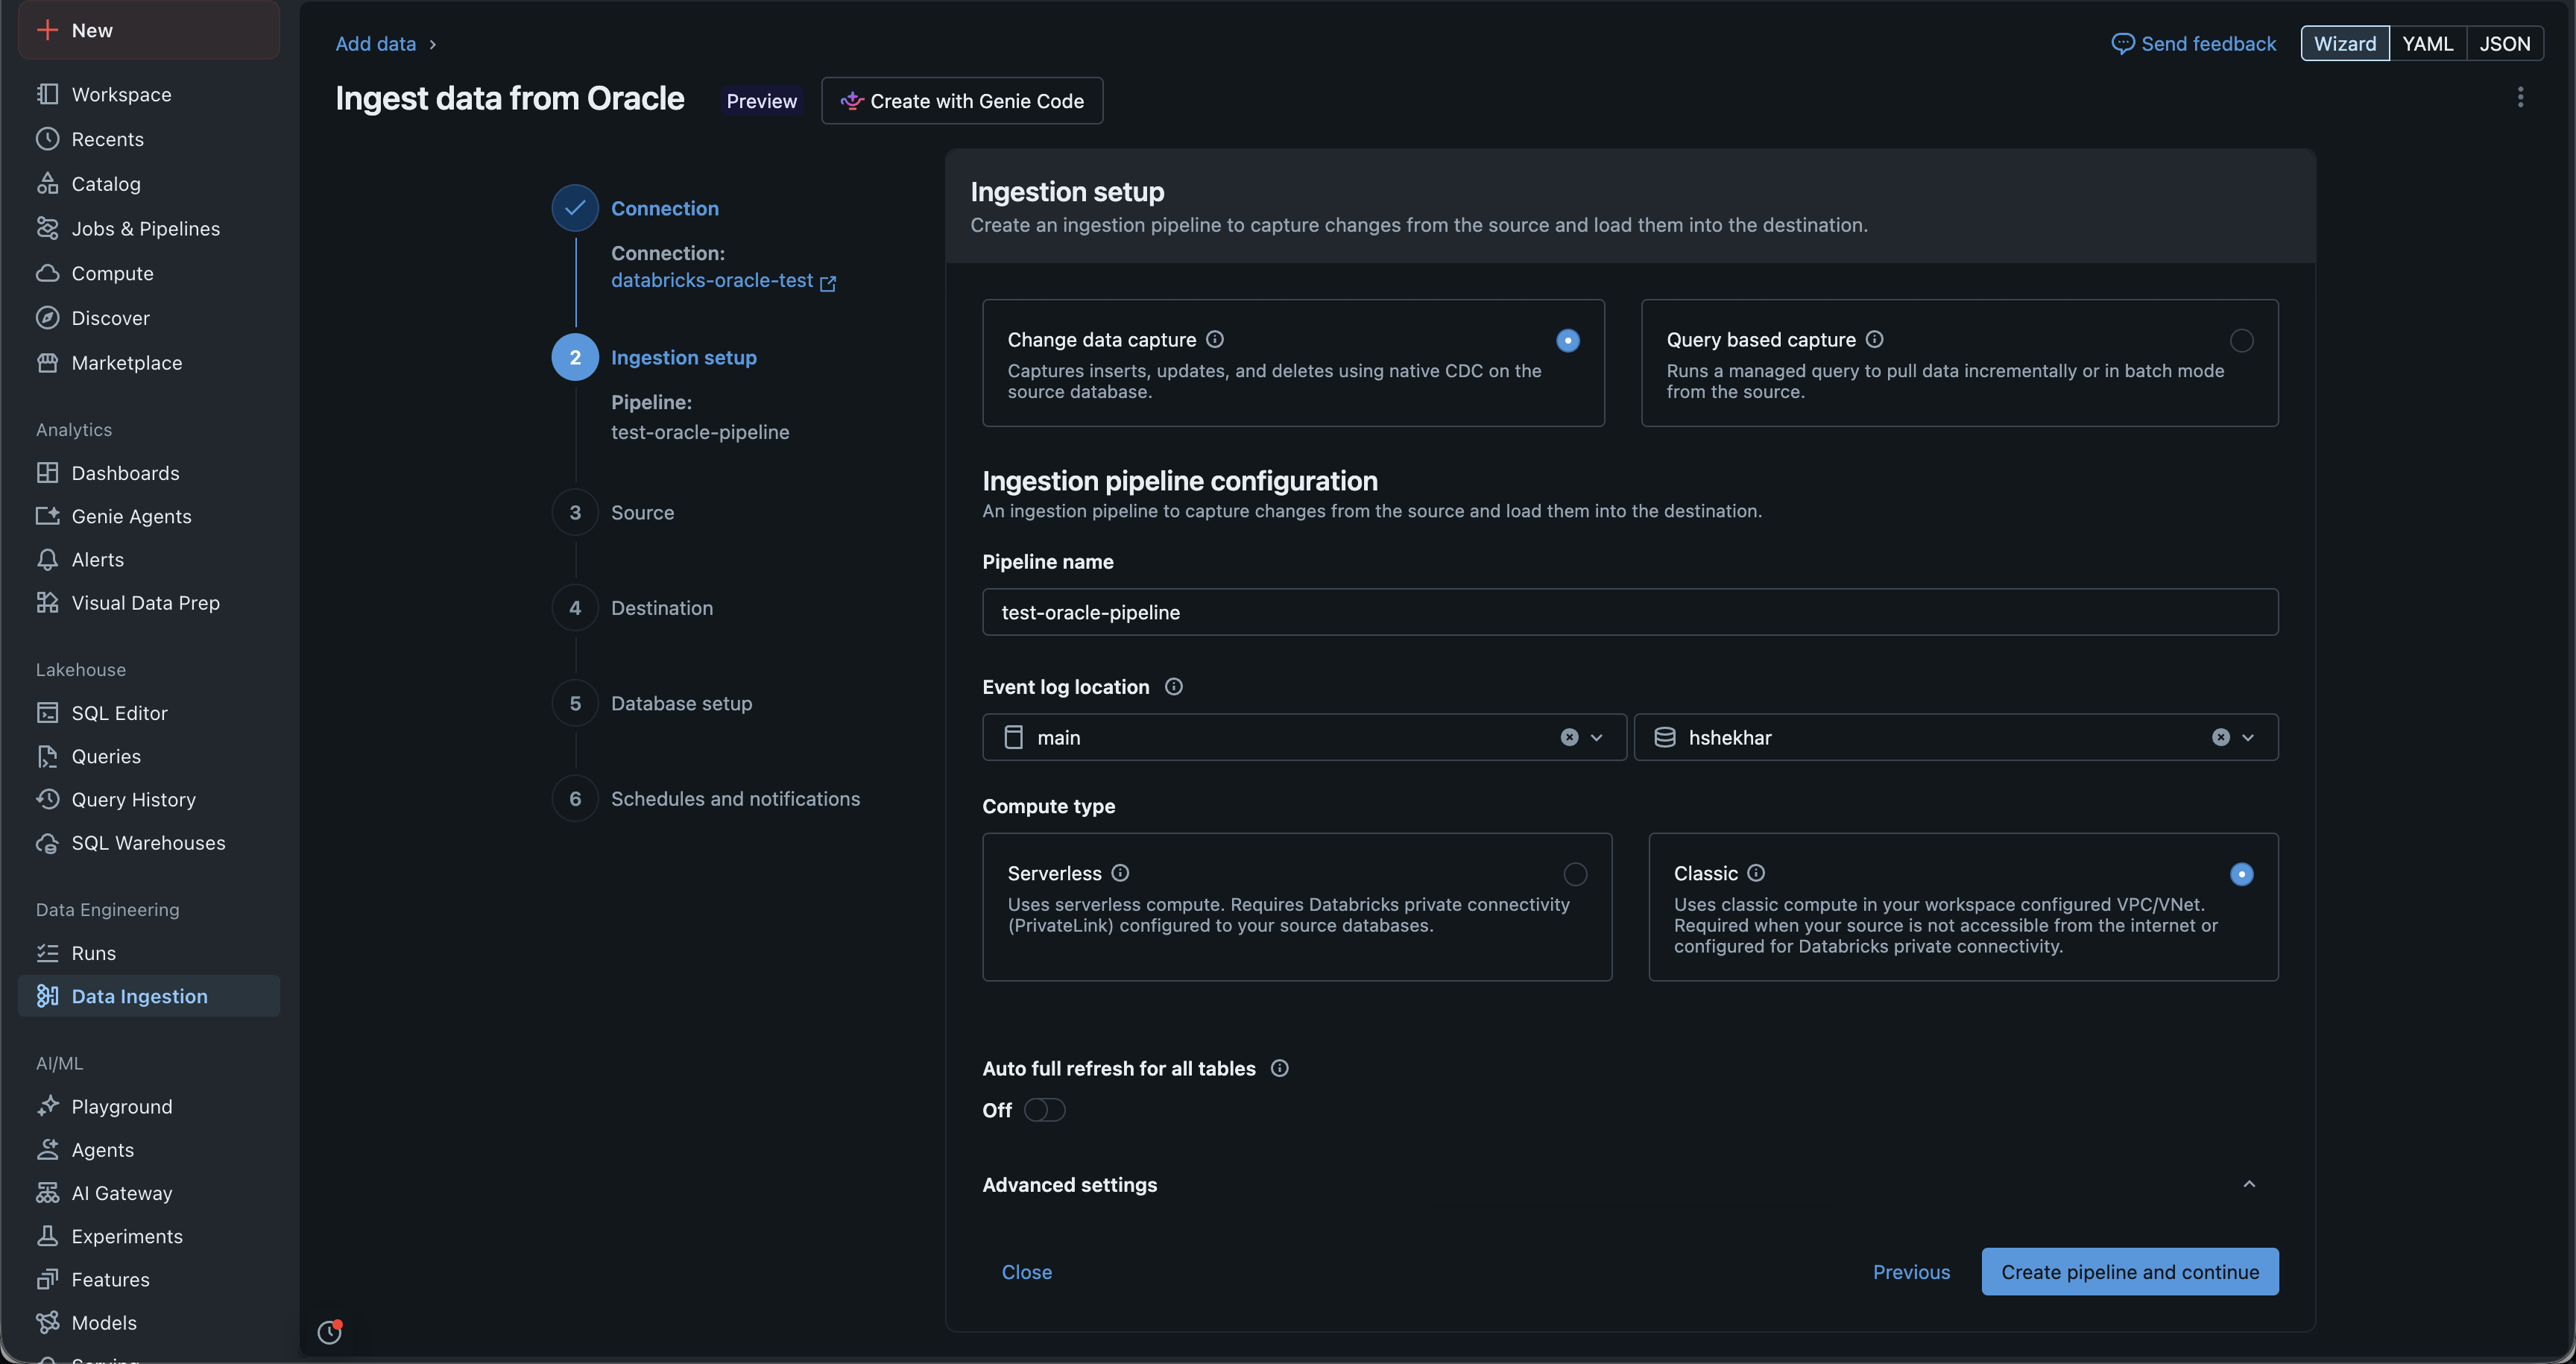
Task: Click the info icon beside Query based capture
Action: pos(1874,339)
